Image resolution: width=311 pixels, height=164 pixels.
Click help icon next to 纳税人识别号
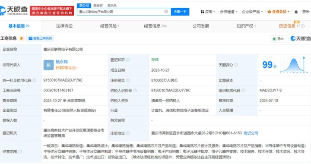pos(135,91)
